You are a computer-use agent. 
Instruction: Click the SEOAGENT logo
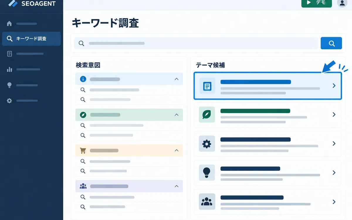click(32, 4)
